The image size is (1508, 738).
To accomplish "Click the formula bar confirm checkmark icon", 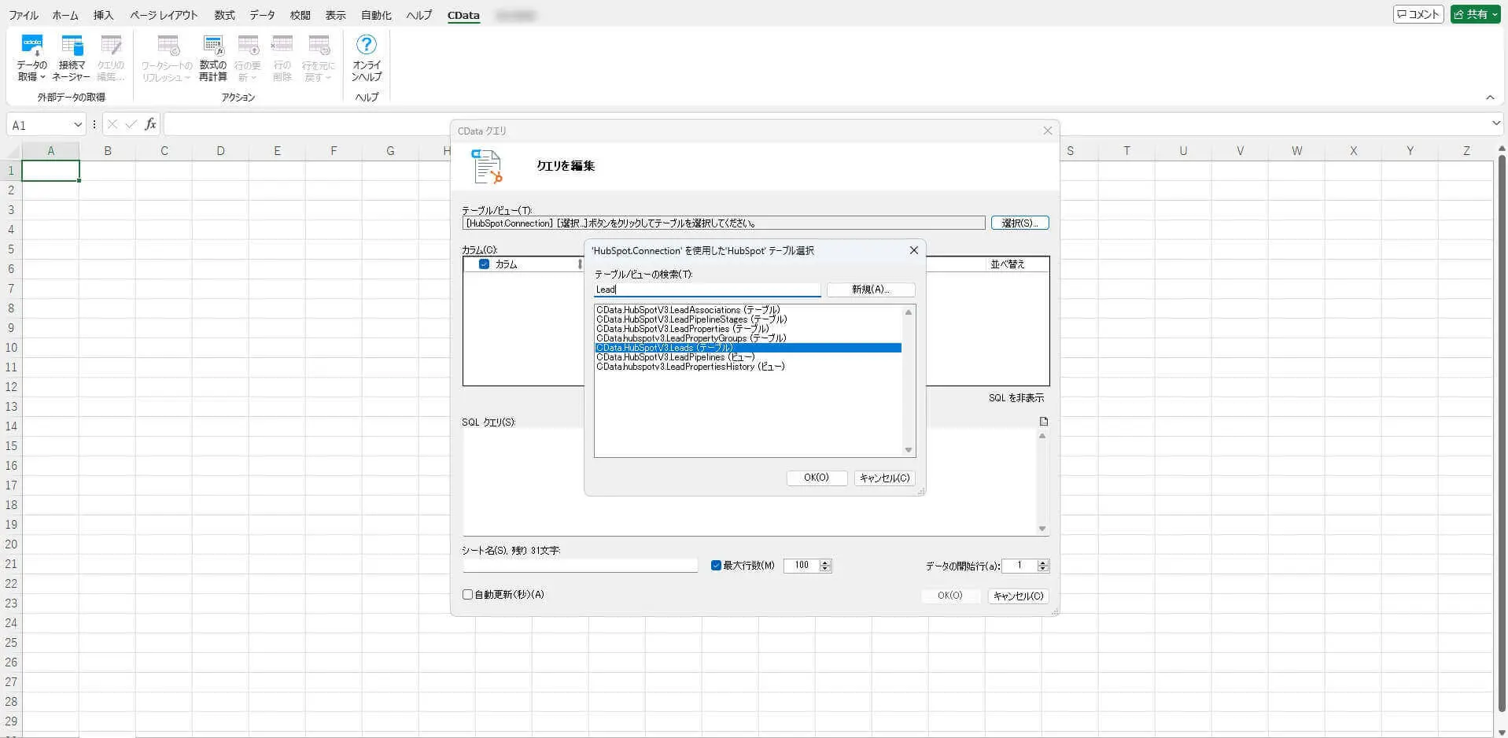I will 131,124.
